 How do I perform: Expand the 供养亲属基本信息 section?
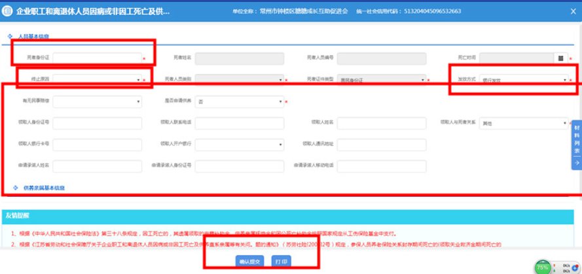click(39, 188)
